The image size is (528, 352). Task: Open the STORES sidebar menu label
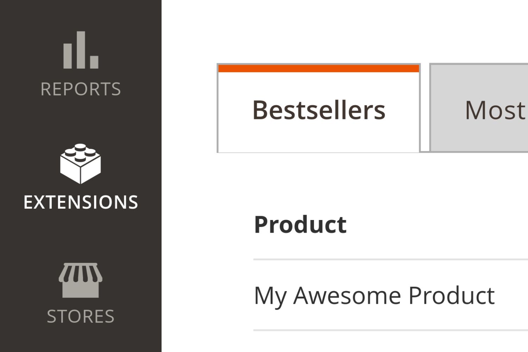tap(81, 316)
